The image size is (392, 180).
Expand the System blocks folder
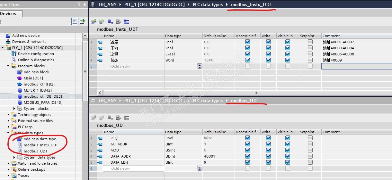pos(14,109)
